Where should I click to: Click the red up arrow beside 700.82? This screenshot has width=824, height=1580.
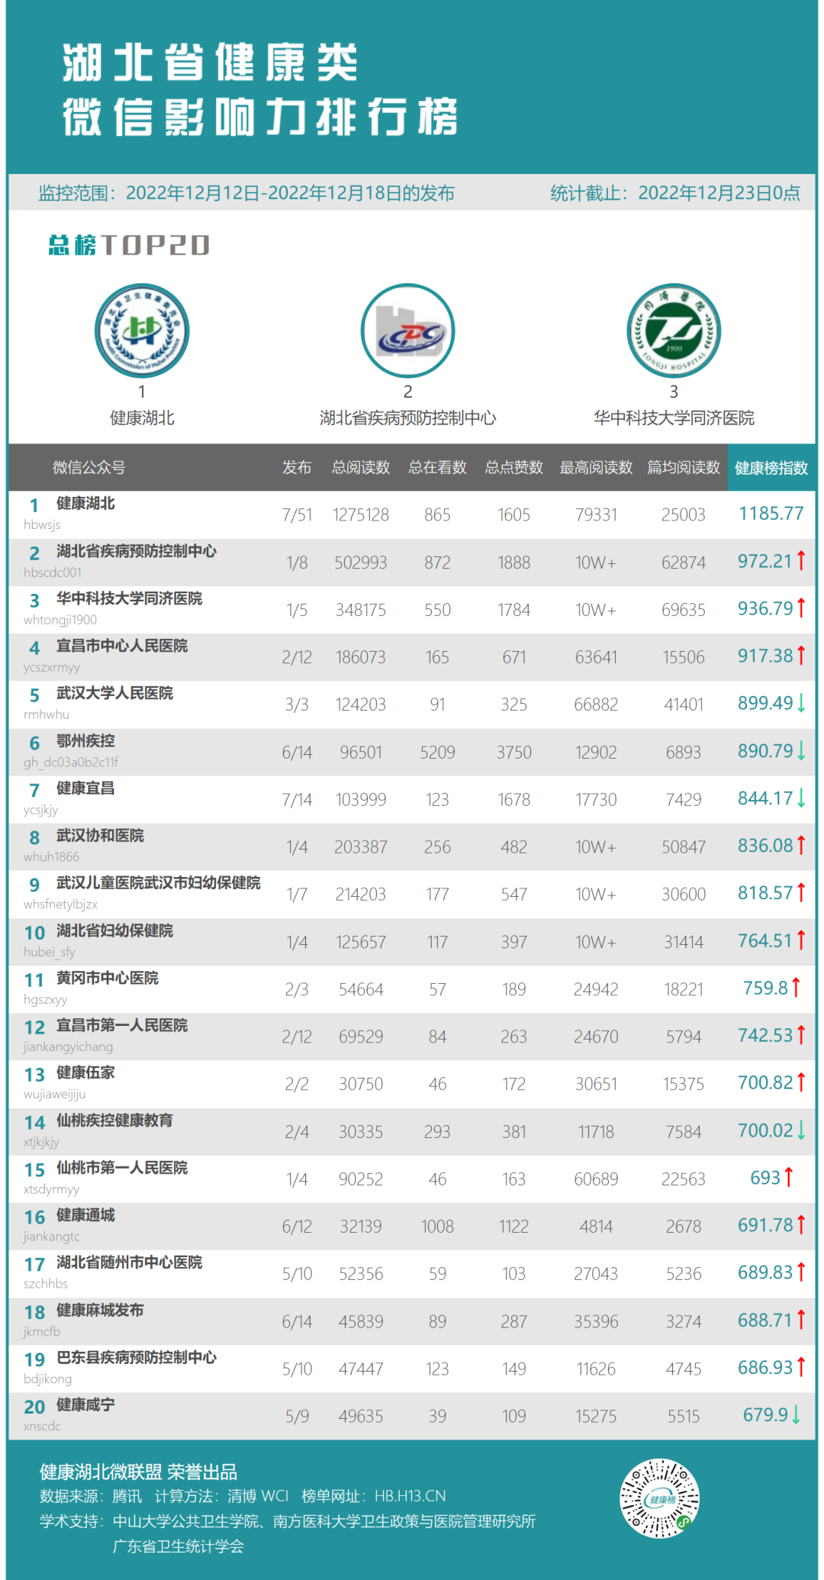point(801,1082)
